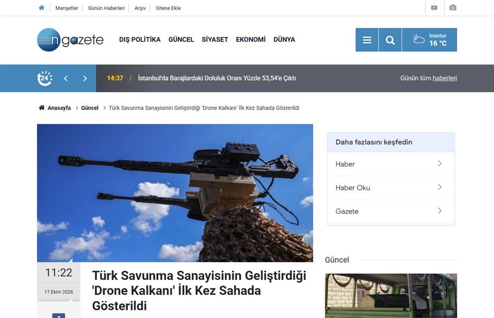The image size is (494, 318).
Task: Click the breadcrumb article title text
Action: (204, 108)
